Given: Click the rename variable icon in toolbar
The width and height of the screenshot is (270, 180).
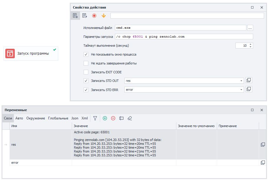Looking at the screenshot, I should 121,118.
